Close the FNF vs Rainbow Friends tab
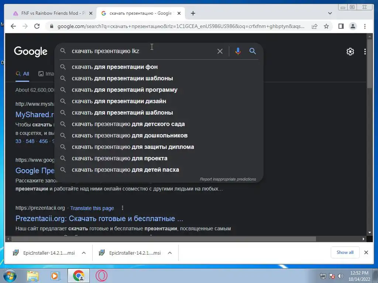Screen dimensions: 378x283 point(91,13)
